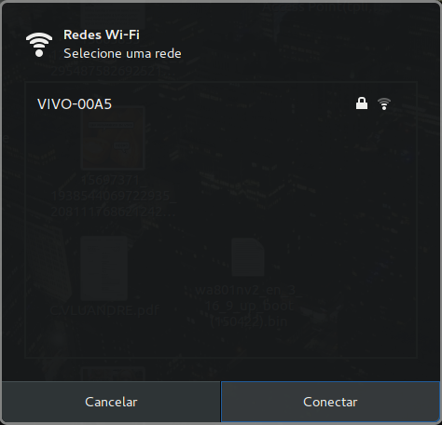Image resolution: width=442 pixels, height=425 pixels.
Task: Click the Cancelar button
Action: pos(111,402)
